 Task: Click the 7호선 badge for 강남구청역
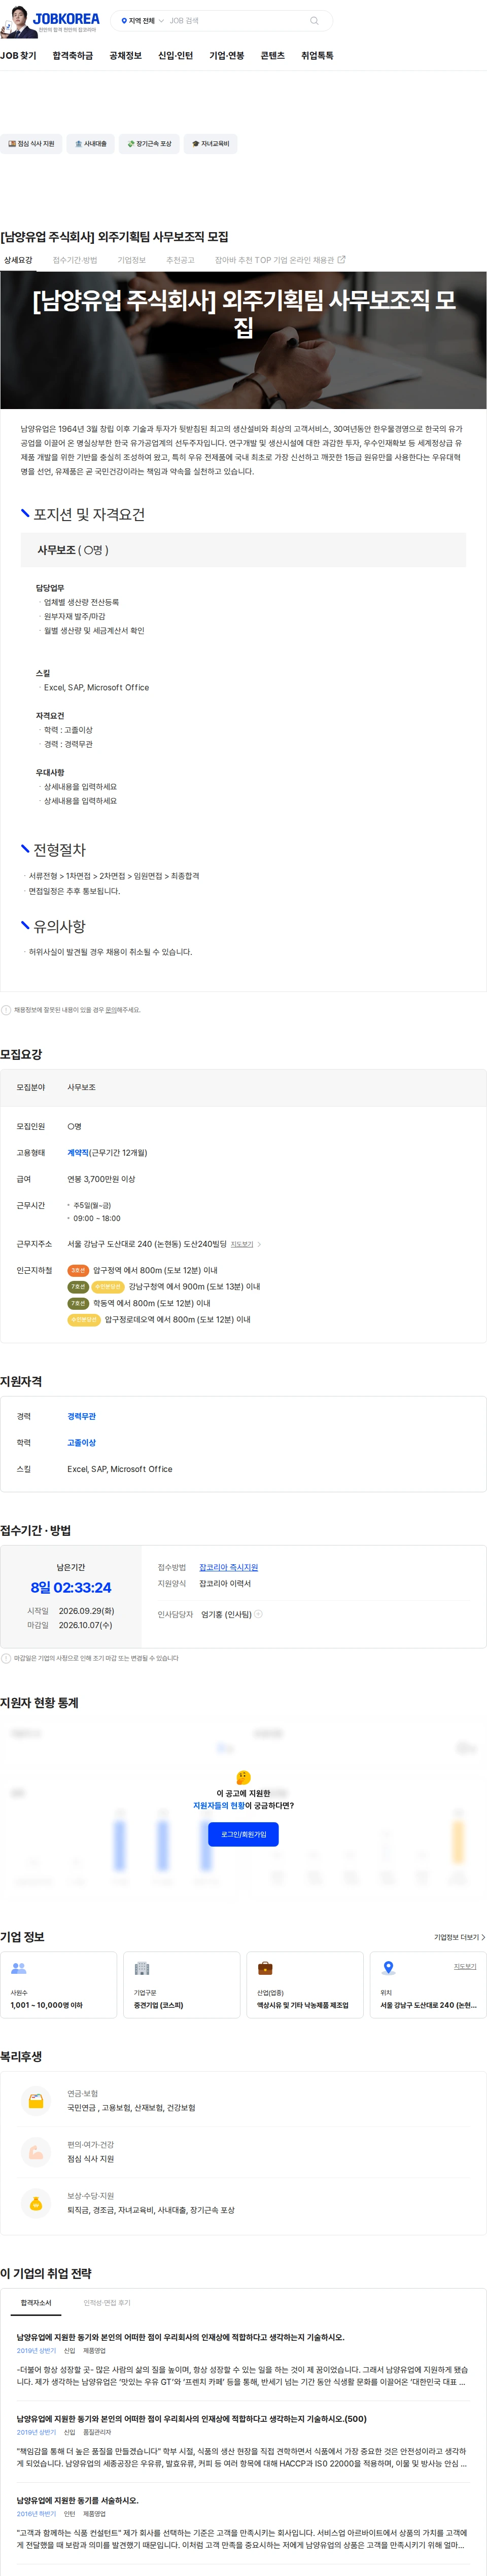78,1287
